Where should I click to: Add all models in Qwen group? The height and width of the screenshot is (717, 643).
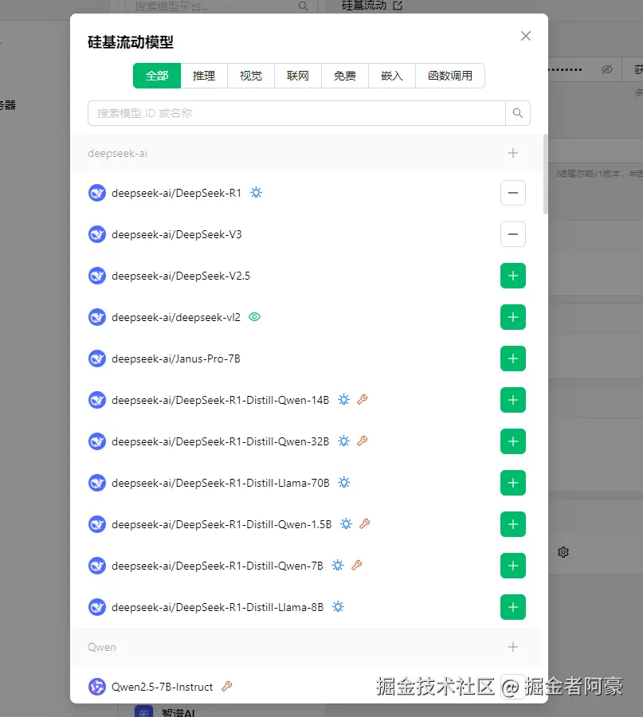coord(513,647)
